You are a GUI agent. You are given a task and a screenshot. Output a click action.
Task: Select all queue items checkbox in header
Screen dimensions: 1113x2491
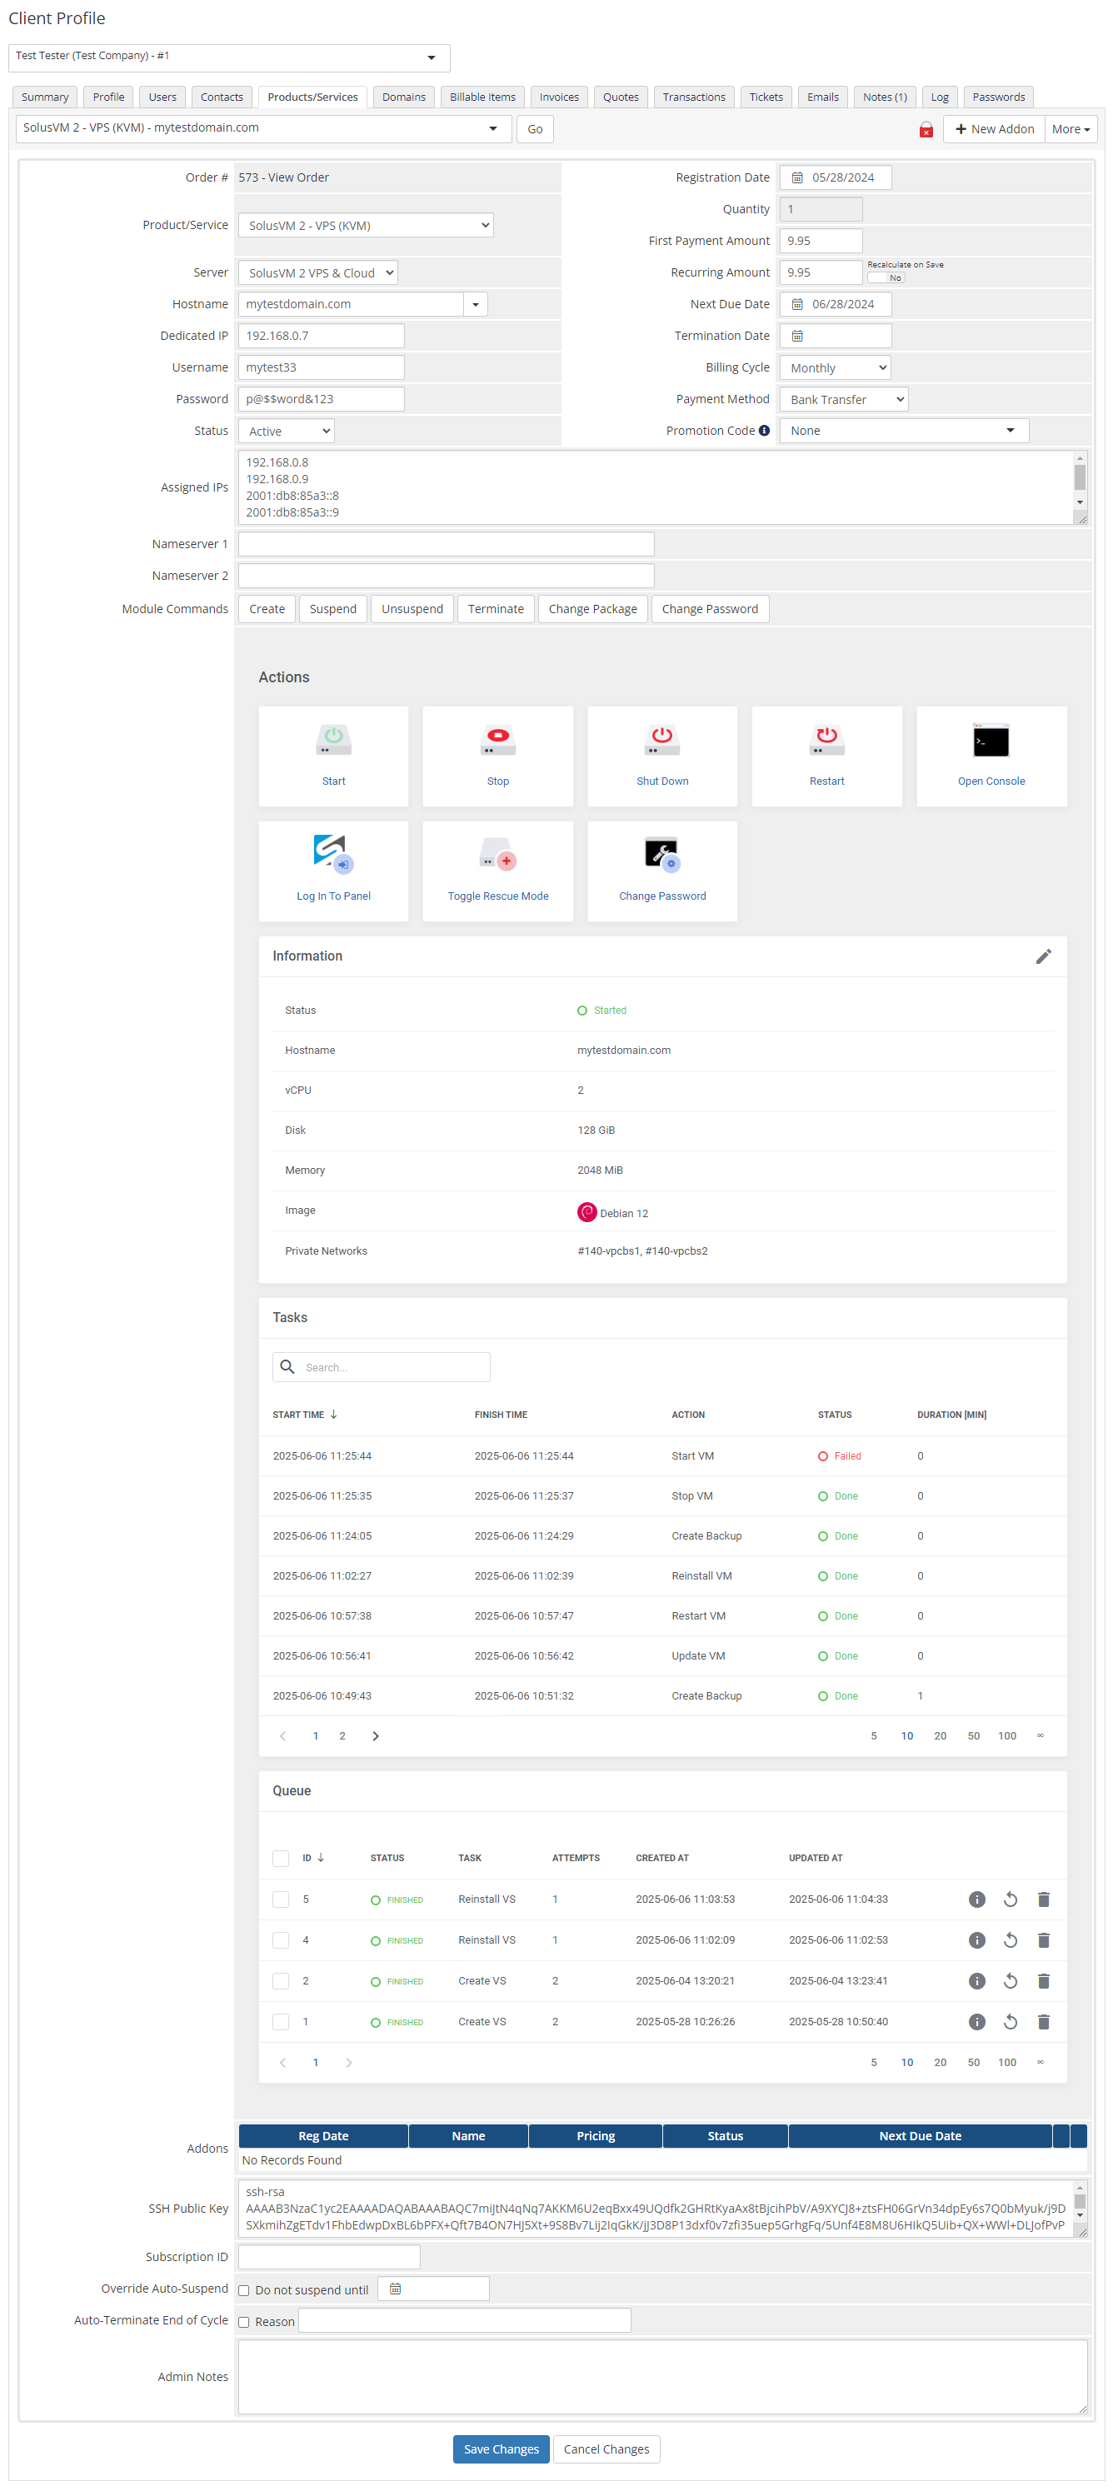click(x=281, y=1858)
